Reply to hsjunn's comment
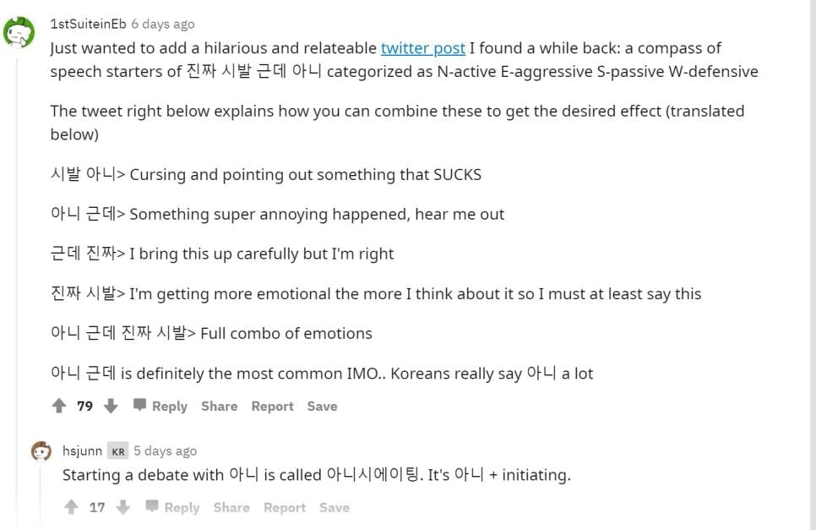The width and height of the screenshot is (816, 530). tap(173, 507)
